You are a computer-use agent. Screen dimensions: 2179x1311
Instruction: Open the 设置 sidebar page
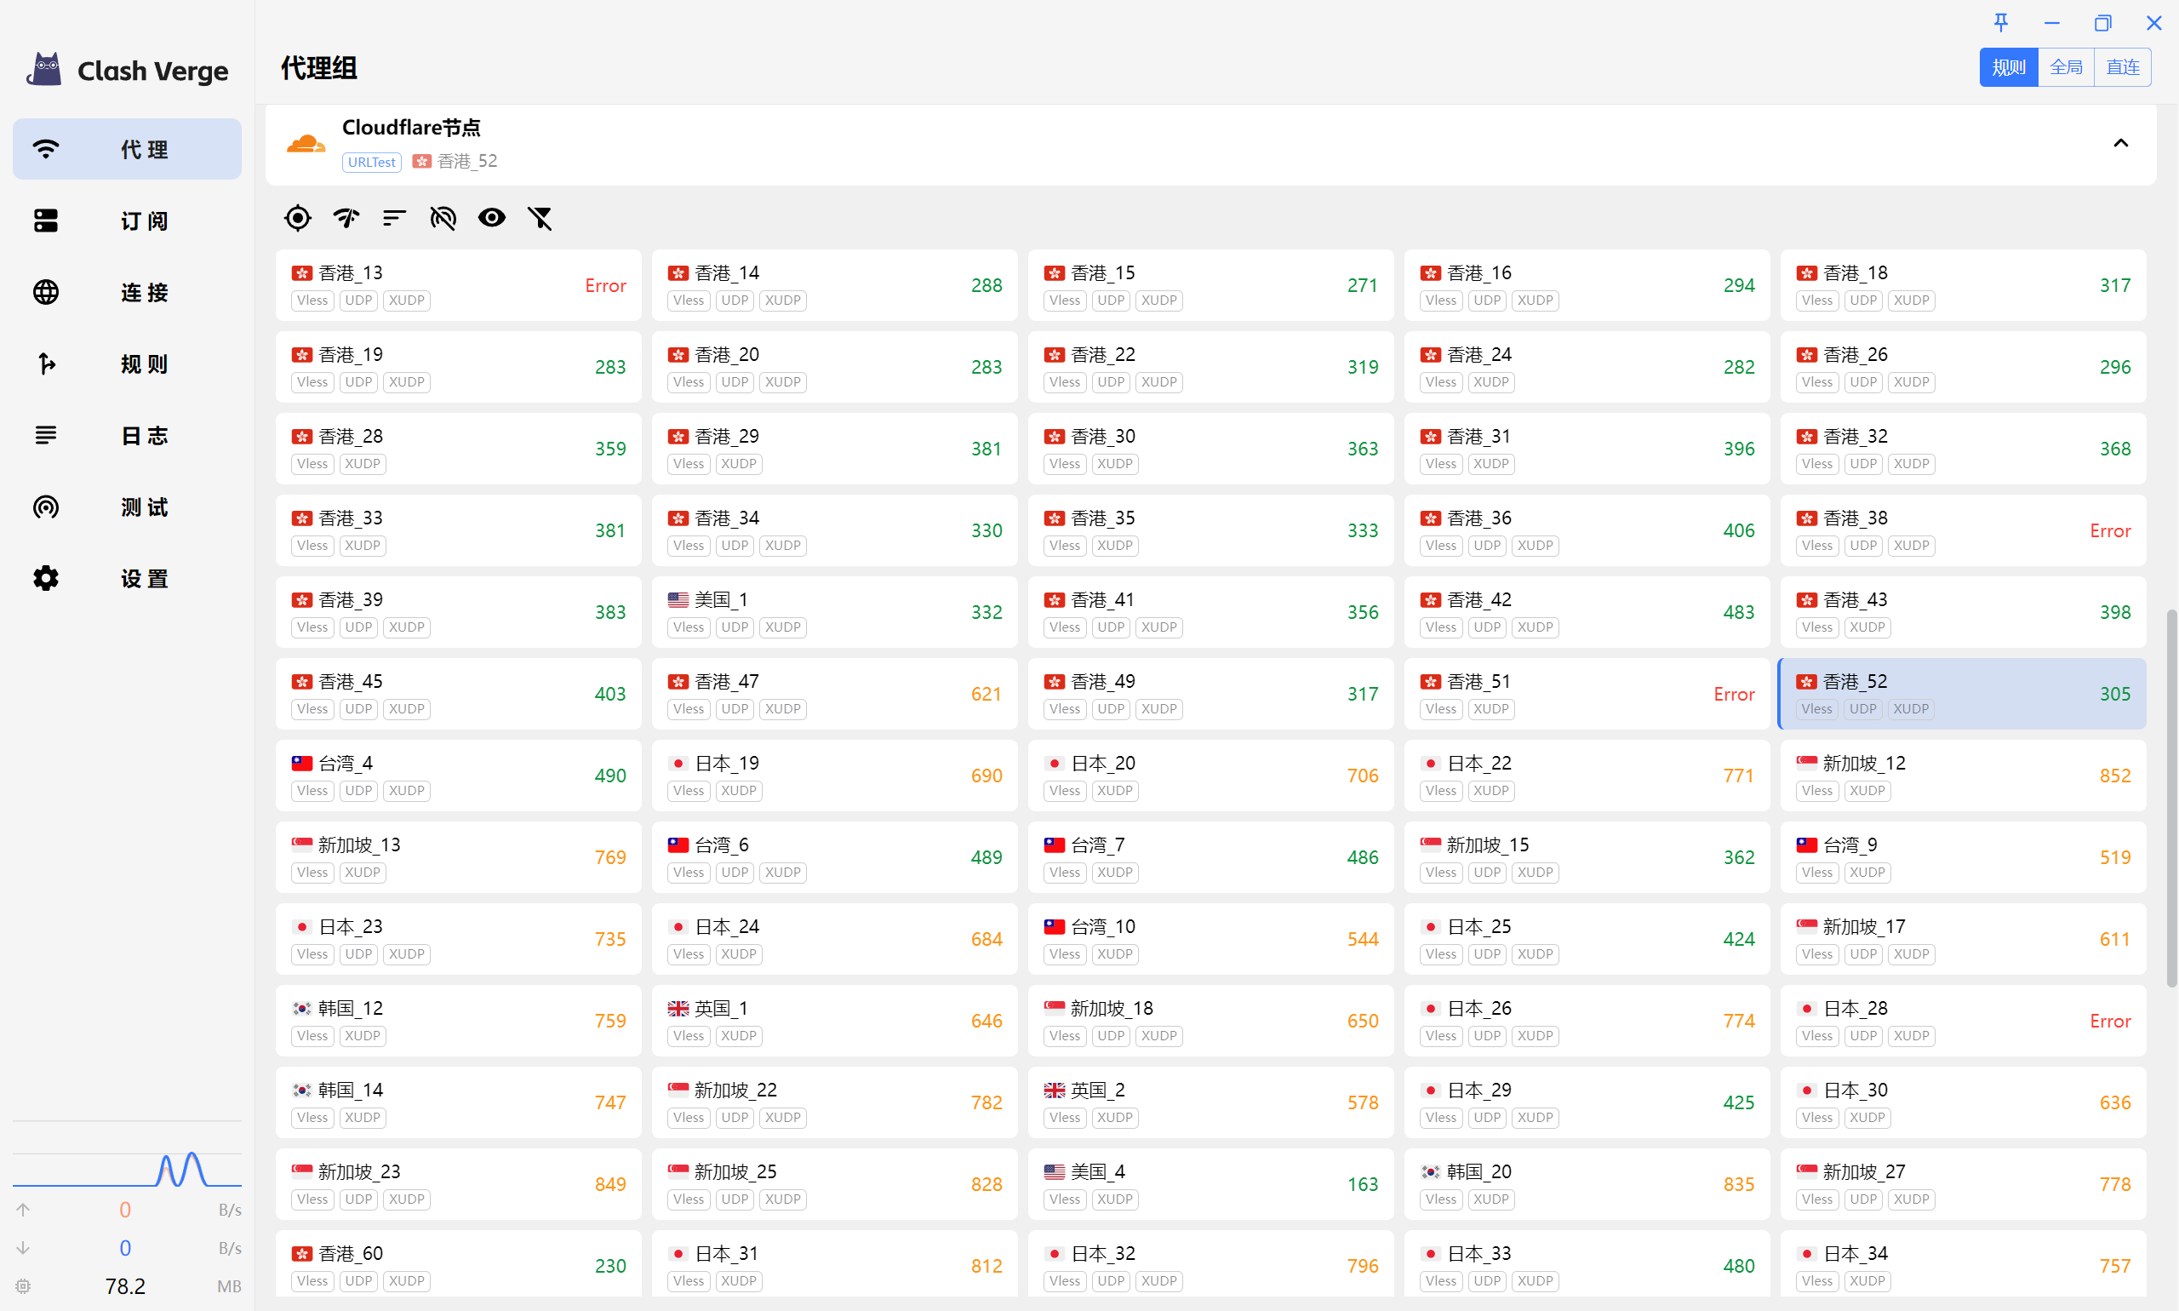tap(126, 579)
